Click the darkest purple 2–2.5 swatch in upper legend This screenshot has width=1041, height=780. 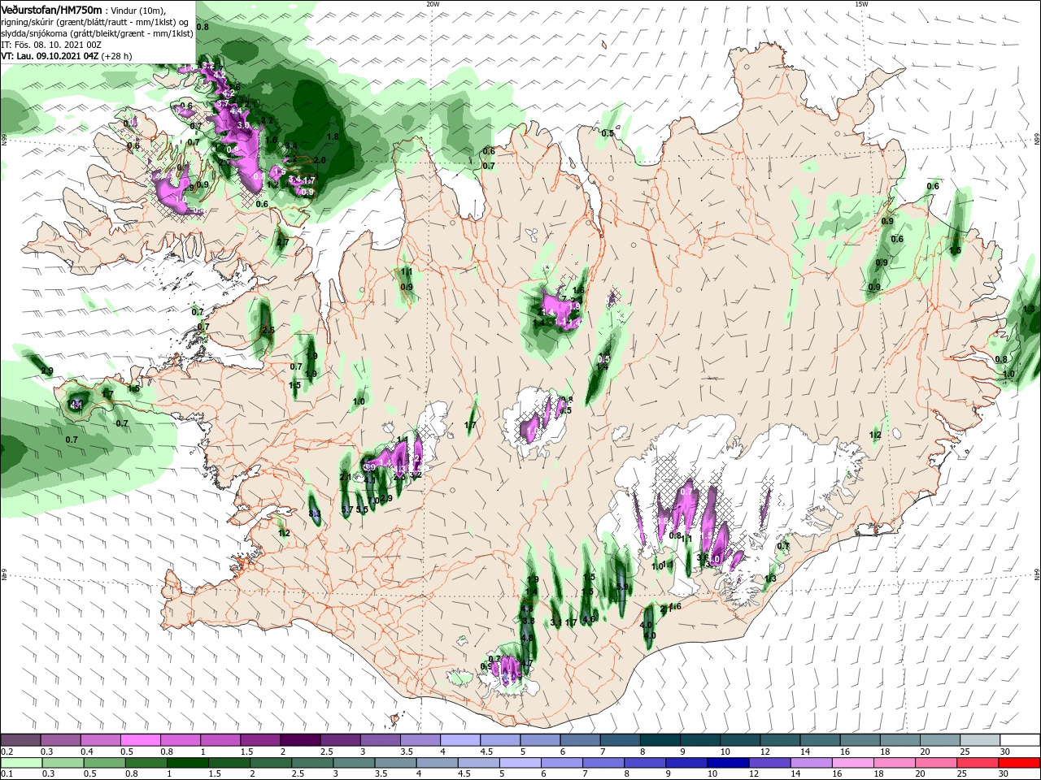pos(299,740)
